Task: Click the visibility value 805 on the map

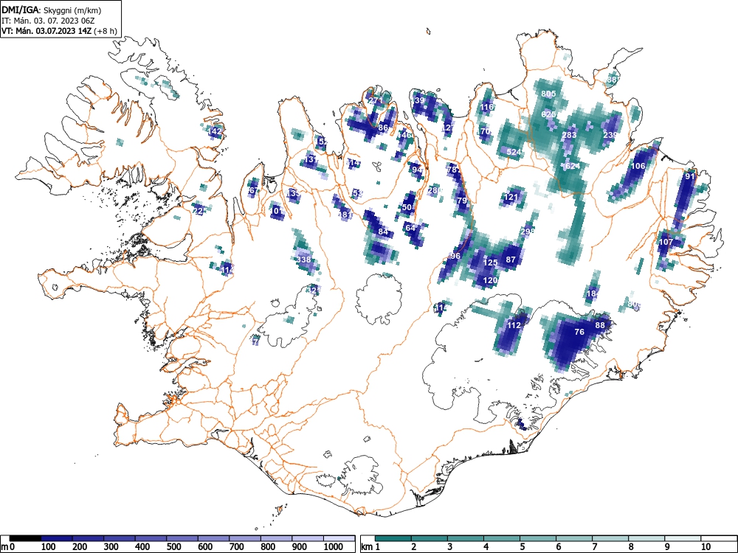Action: [548, 94]
